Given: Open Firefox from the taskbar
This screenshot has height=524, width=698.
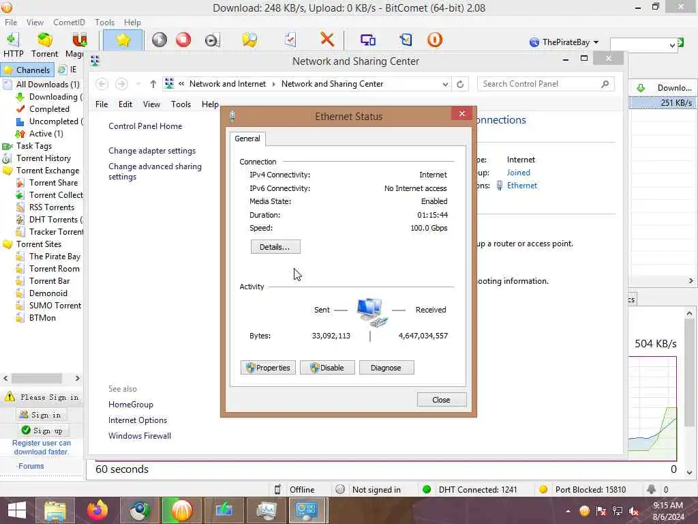Looking at the screenshot, I should pos(97,510).
